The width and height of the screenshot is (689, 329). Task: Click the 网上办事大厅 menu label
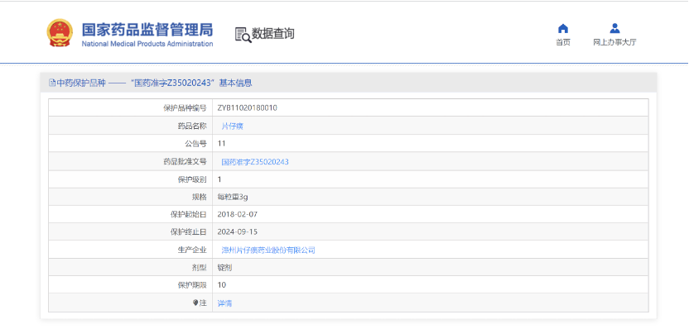614,42
